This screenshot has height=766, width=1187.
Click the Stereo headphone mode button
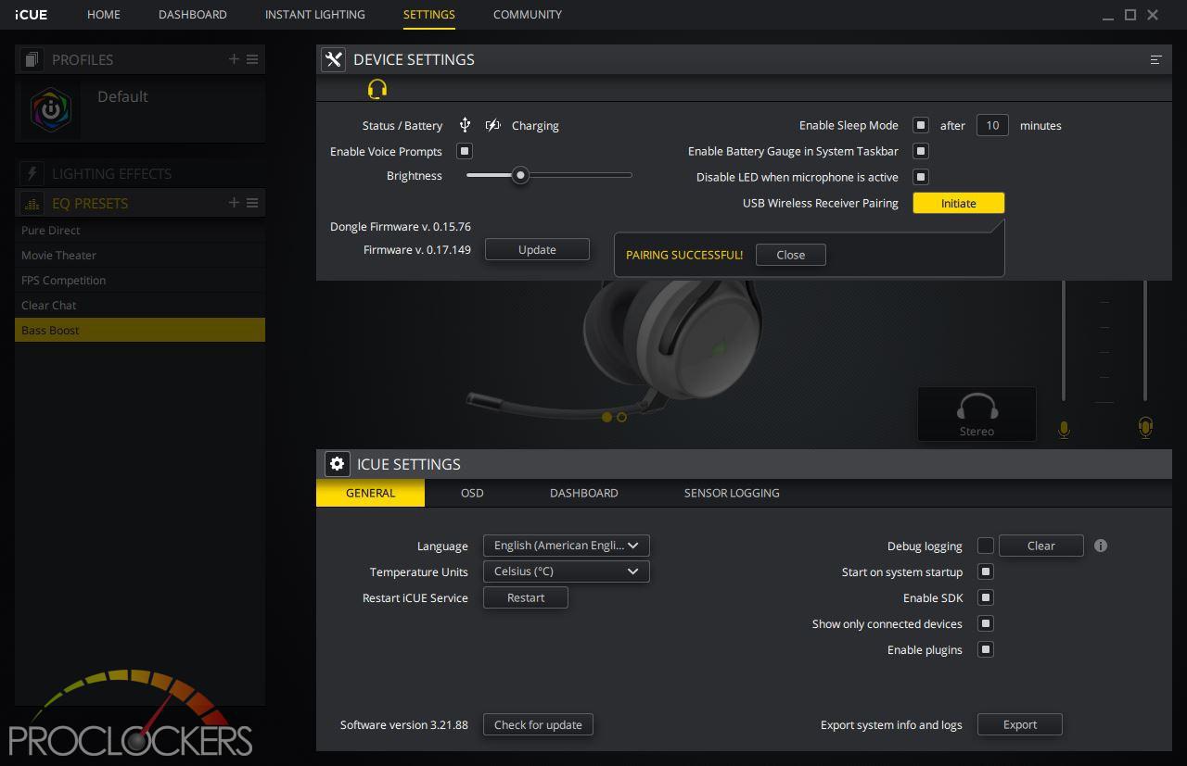tap(976, 413)
